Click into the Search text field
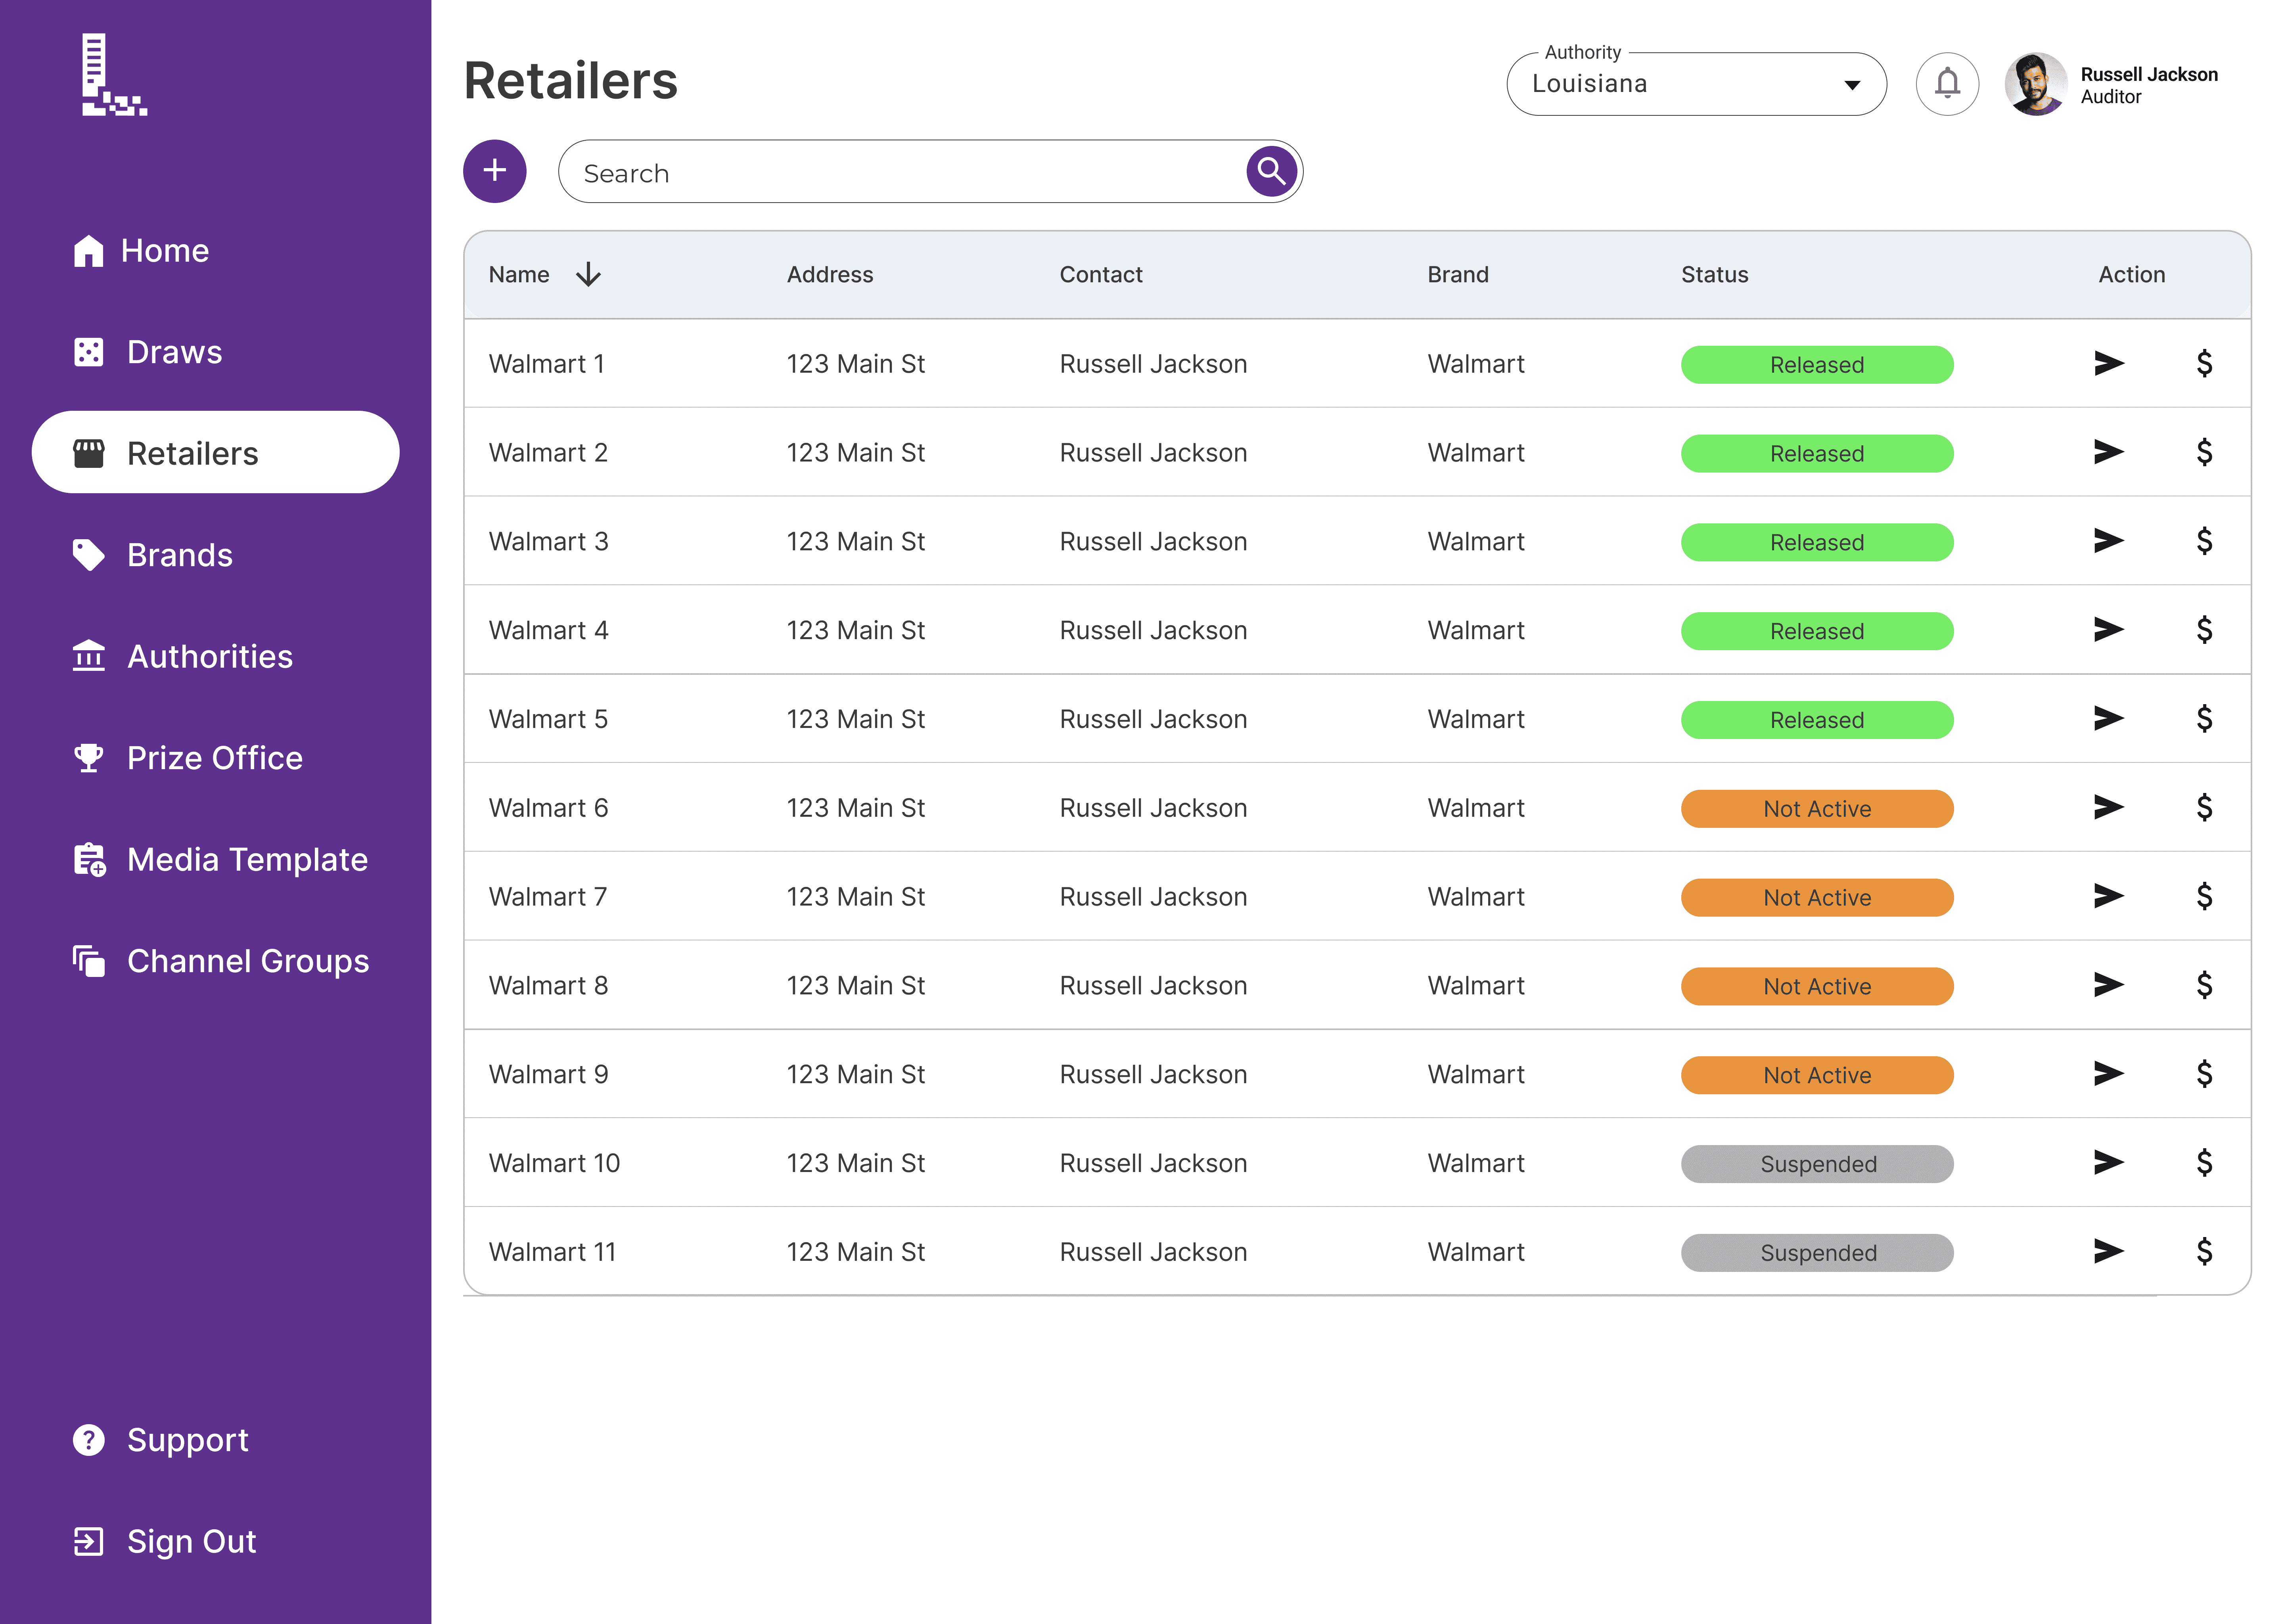 coord(900,173)
